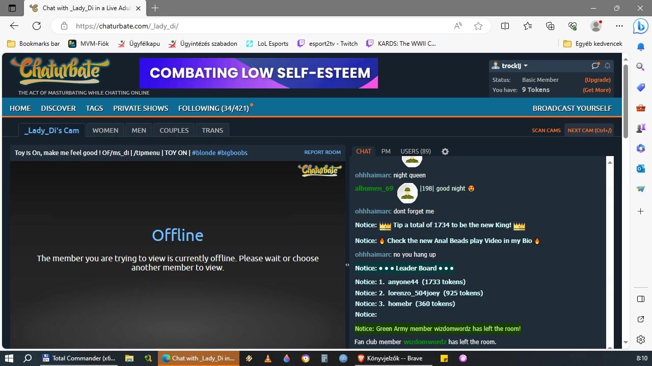Open File Explorer from taskbar

pyautogui.click(x=129, y=358)
